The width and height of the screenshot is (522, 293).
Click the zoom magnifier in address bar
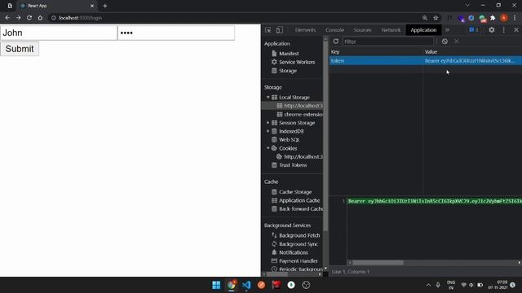click(425, 18)
